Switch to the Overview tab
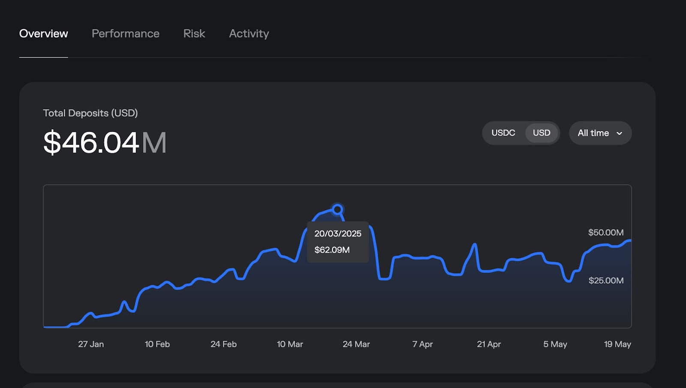The height and width of the screenshot is (388, 686). point(43,33)
